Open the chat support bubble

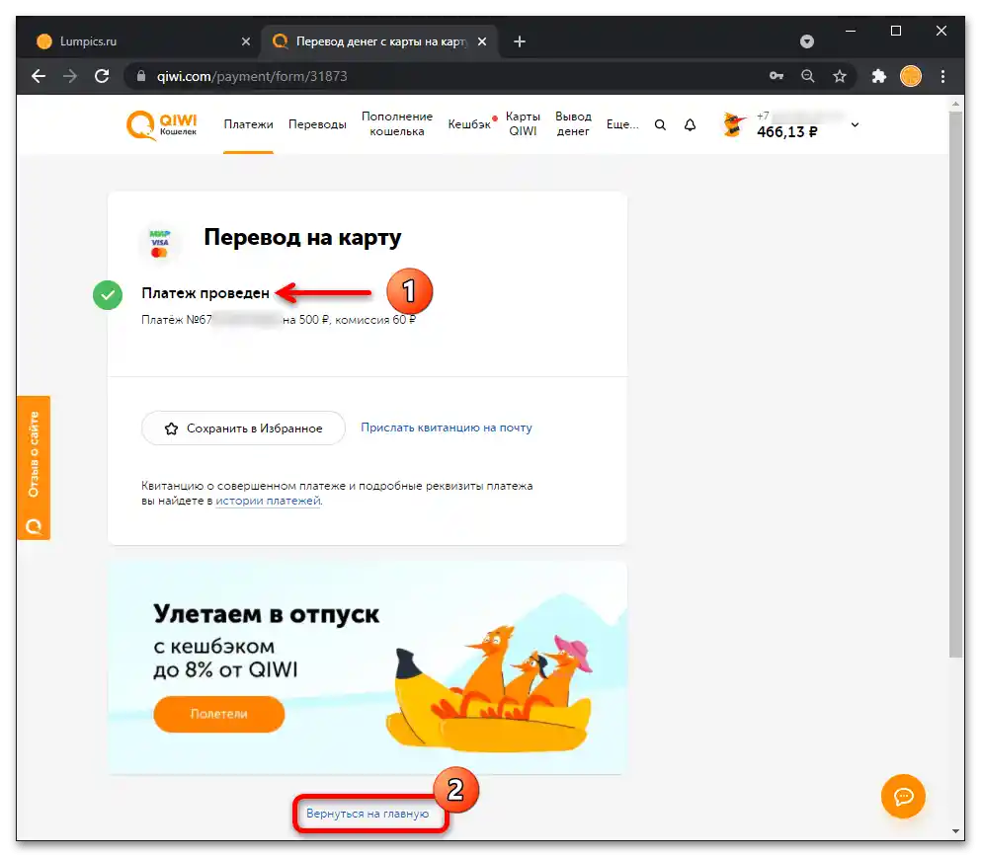(x=902, y=797)
